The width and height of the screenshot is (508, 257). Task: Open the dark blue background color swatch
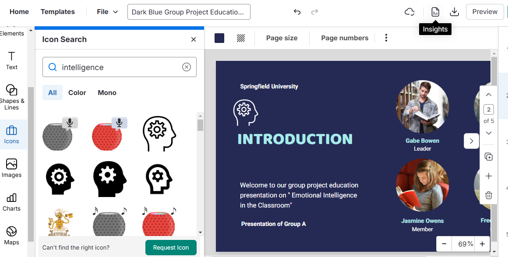219,38
